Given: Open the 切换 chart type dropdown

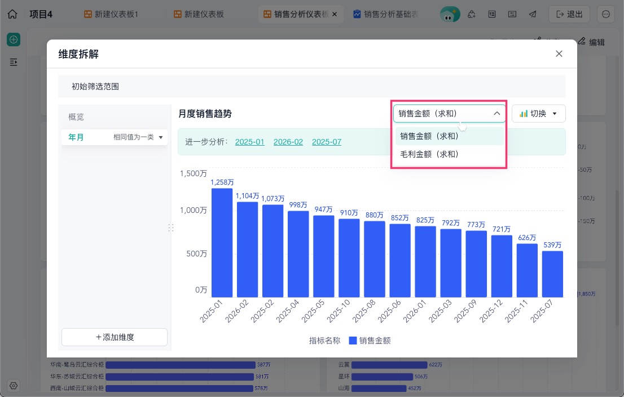Looking at the screenshot, I should (538, 114).
